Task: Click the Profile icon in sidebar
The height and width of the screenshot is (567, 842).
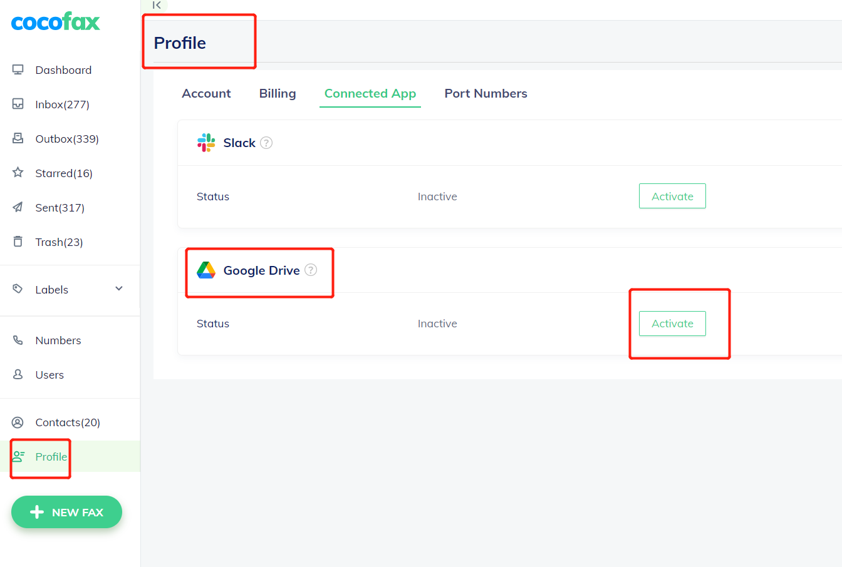Action: [19, 456]
